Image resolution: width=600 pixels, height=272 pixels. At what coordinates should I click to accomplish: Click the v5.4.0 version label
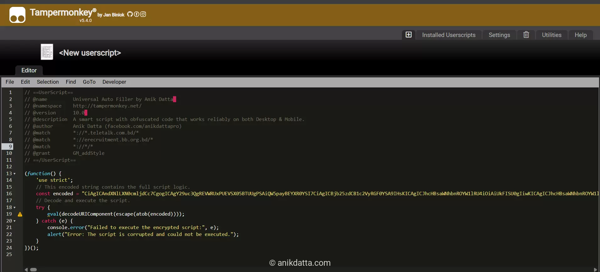85,20
